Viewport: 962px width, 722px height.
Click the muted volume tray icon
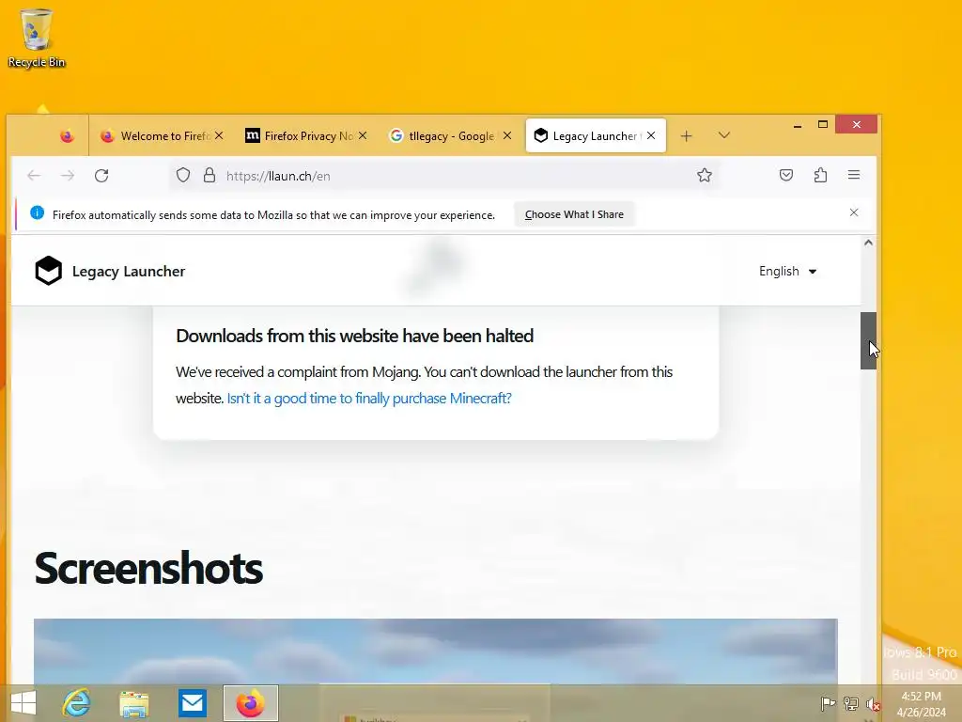tap(873, 703)
